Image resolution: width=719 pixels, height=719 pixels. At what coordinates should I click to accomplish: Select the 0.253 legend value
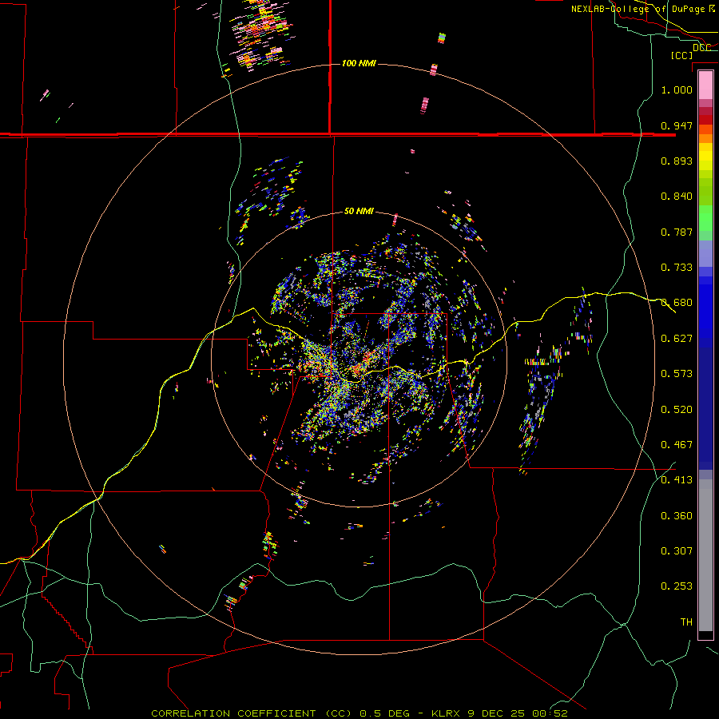click(x=677, y=586)
